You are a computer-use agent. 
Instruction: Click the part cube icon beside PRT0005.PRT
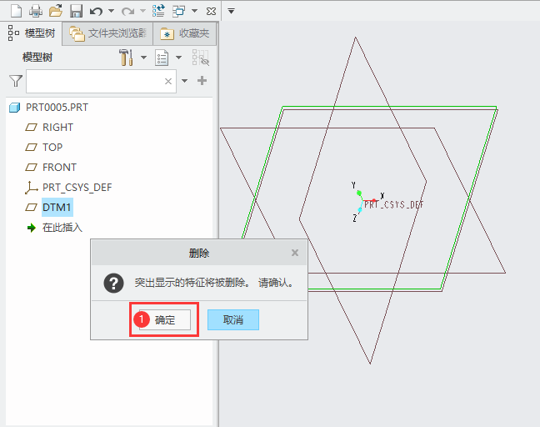14,108
